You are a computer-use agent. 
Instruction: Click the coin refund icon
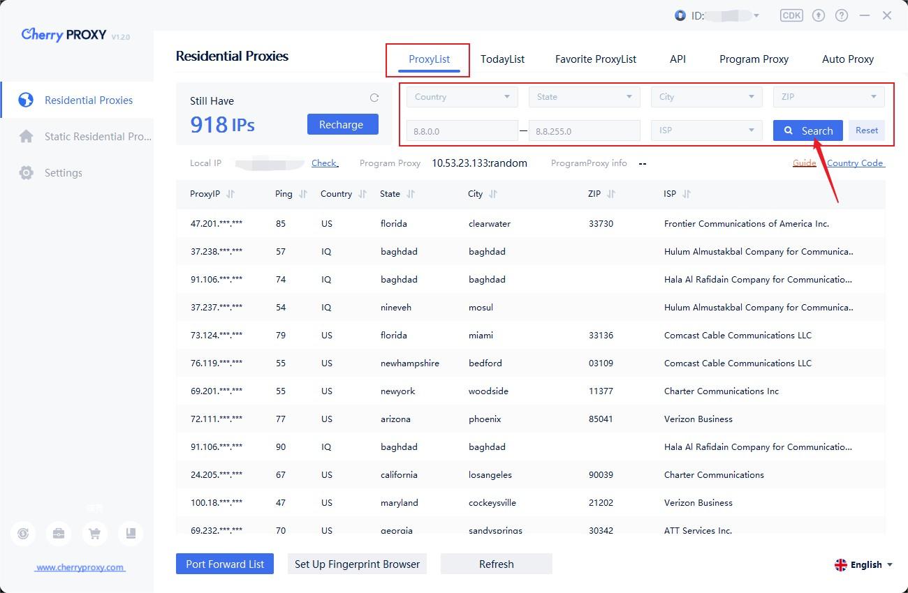(x=23, y=534)
